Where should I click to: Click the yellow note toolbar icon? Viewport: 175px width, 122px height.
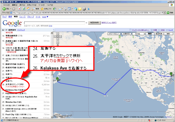[x=80, y=9]
